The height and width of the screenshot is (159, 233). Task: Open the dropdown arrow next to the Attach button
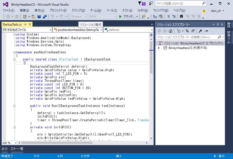(x=137, y=17)
